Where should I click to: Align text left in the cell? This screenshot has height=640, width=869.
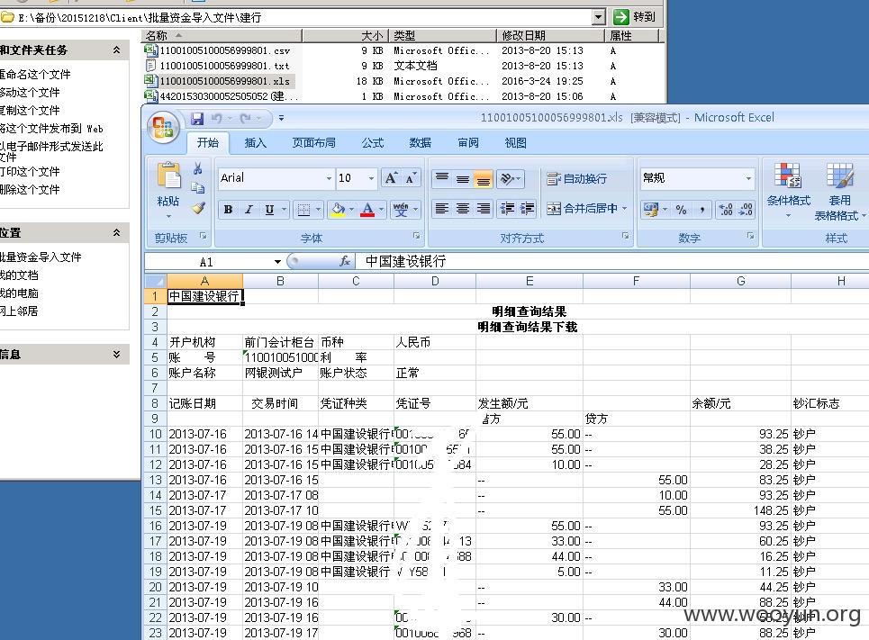click(x=442, y=209)
